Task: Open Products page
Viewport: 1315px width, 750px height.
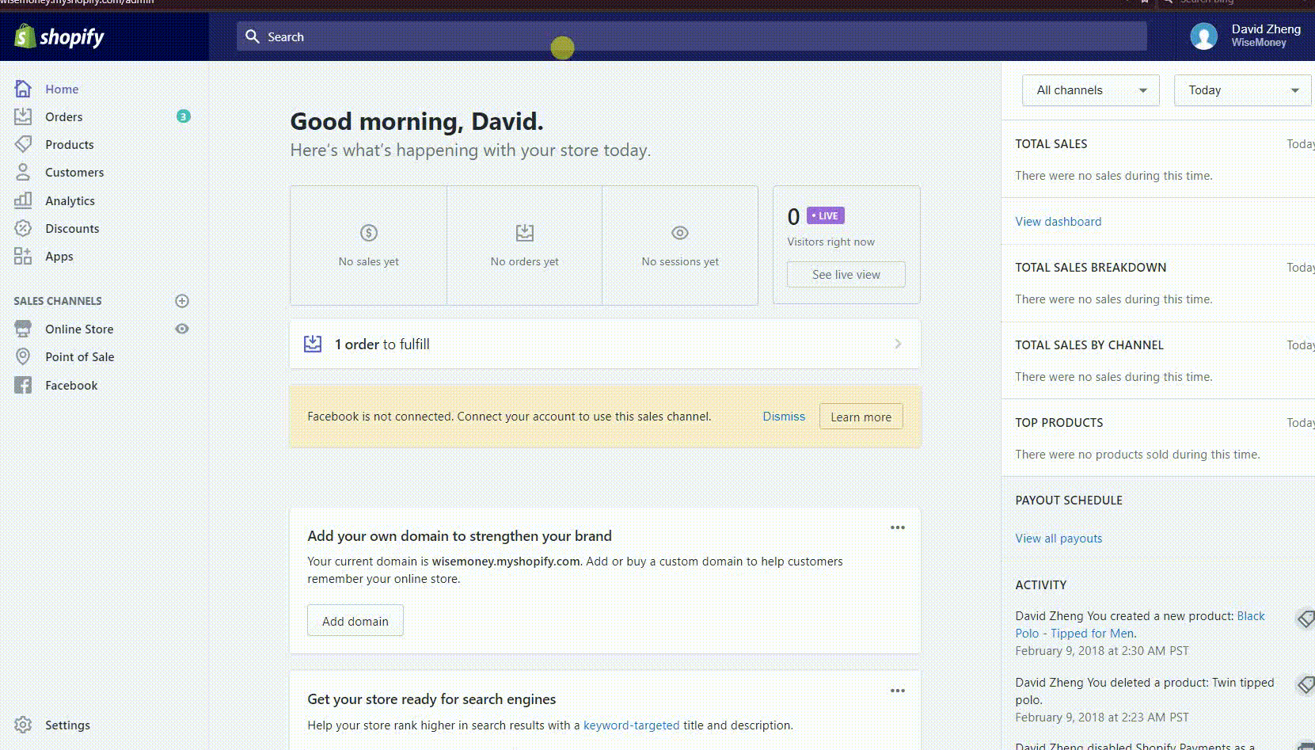Action: click(70, 144)
